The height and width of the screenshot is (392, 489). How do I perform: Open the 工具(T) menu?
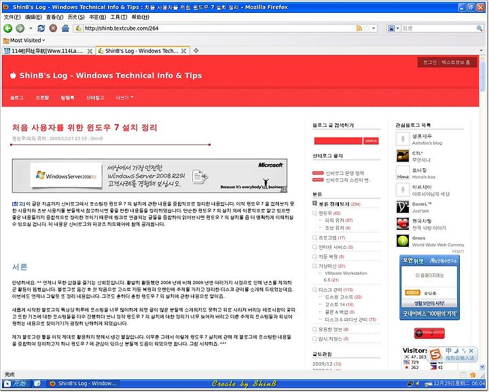[x=119, y=17]
